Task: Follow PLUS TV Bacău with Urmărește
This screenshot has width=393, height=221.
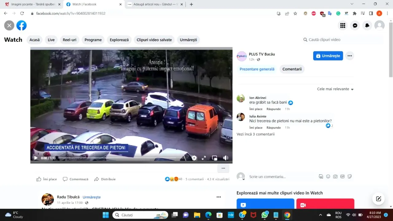Action: (328, 56)
